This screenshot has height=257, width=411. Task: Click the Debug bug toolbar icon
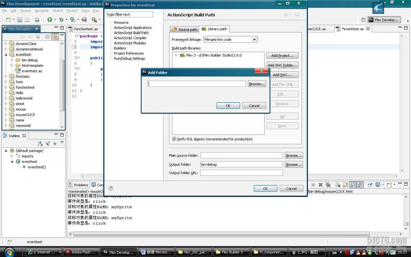click(x=61, y=19)
